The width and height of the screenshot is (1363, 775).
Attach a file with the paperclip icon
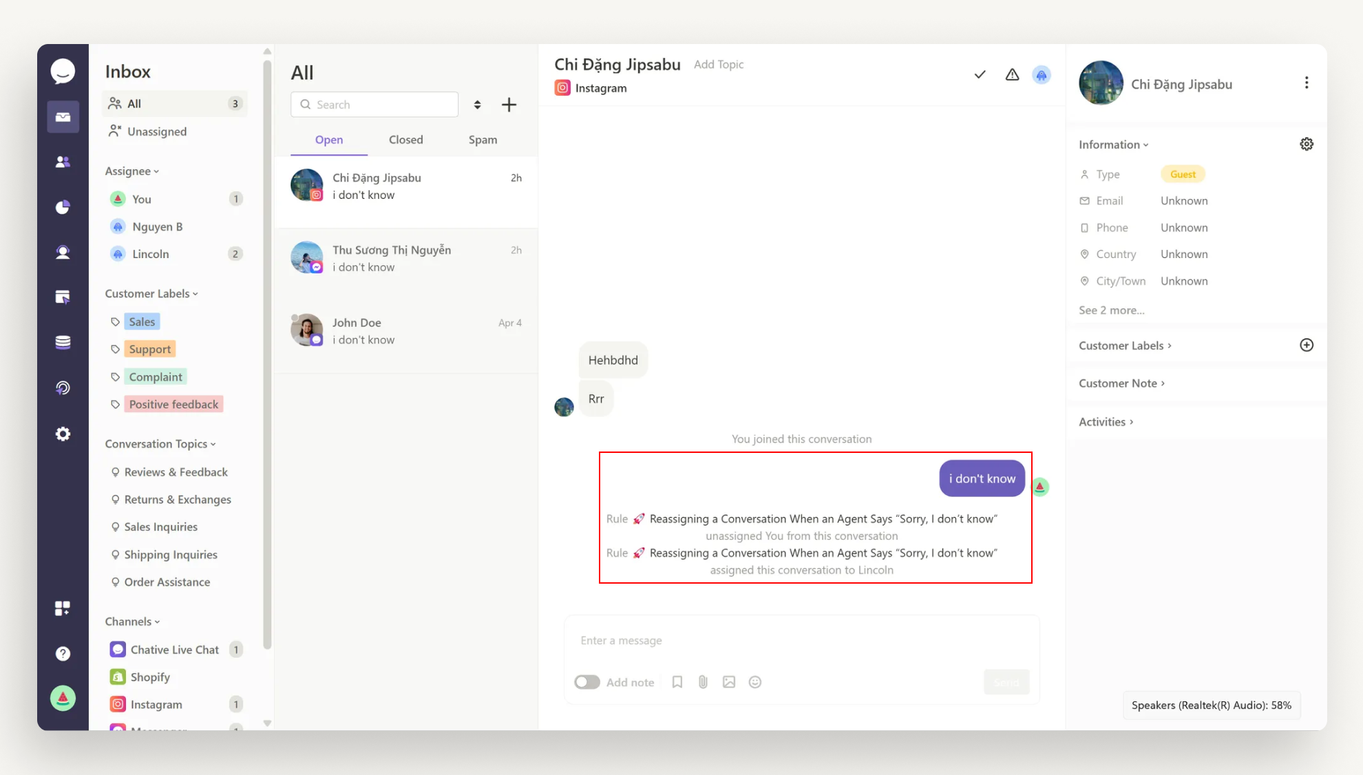pos(703,681)
